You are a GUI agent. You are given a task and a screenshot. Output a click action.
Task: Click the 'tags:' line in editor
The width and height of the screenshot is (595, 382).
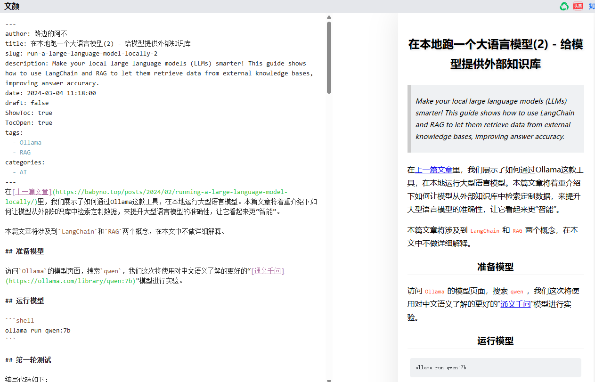coord(14,133)
